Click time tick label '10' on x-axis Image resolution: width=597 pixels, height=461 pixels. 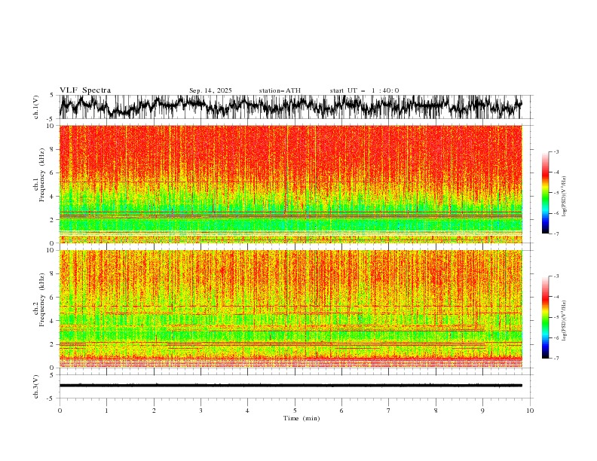click(530, 411)
